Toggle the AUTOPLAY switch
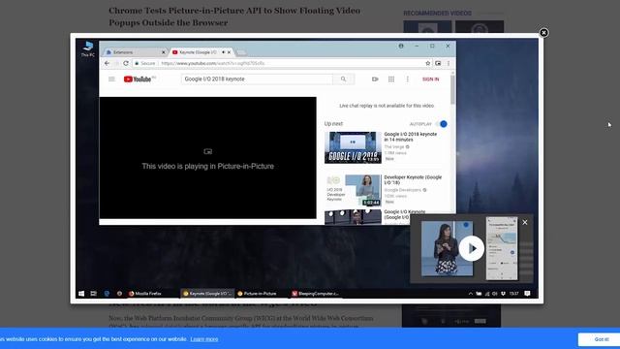620x349 pixels. pos(442,124)
